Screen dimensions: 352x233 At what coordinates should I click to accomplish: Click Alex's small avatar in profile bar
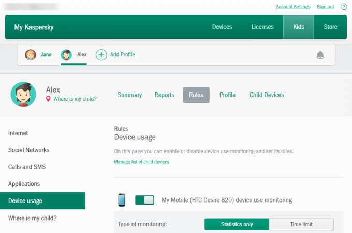coord(66,55)
